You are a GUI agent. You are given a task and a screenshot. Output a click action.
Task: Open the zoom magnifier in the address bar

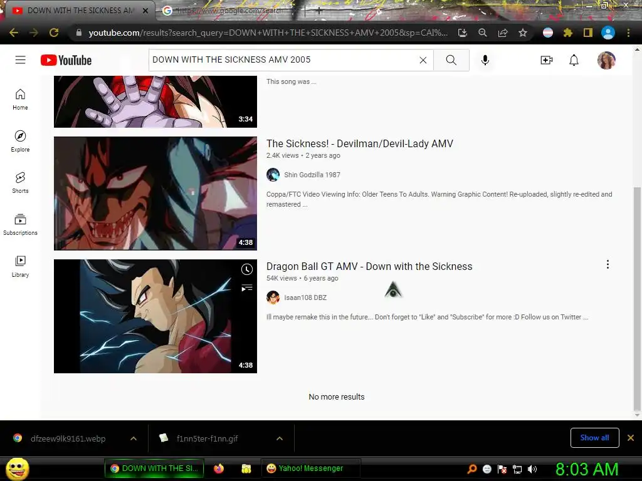click(483, 33)
